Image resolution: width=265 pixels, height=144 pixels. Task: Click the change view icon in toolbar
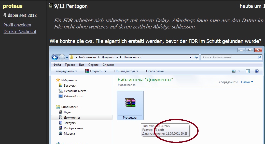[234, 71]
